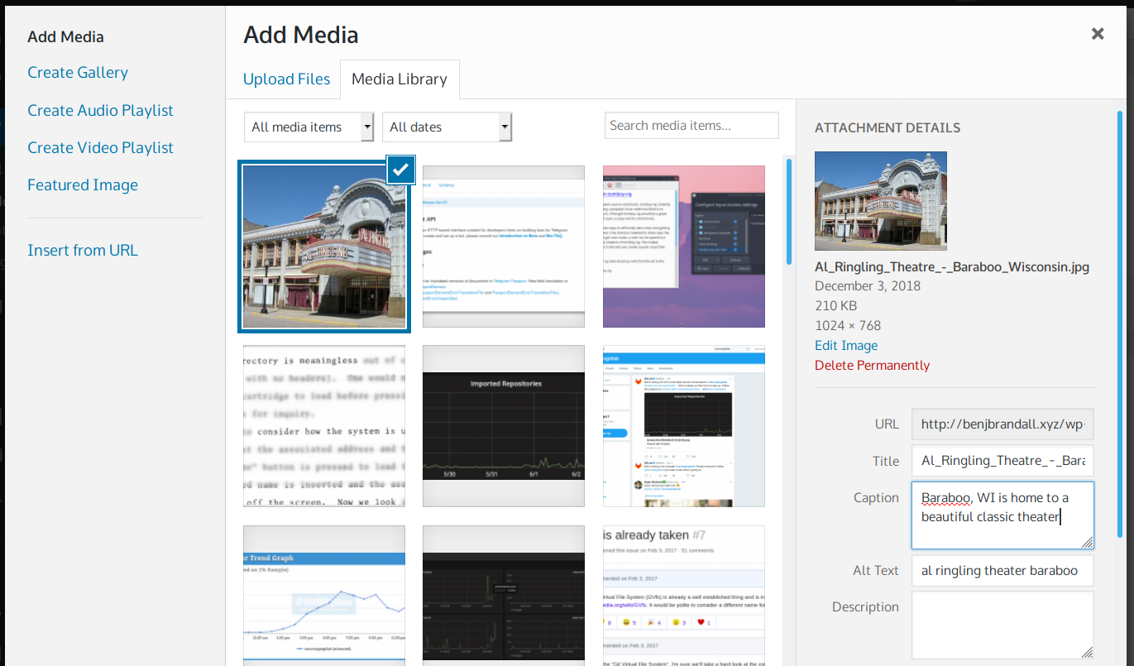
Task: Click the Title field
Action: (x=1002, y=461)
